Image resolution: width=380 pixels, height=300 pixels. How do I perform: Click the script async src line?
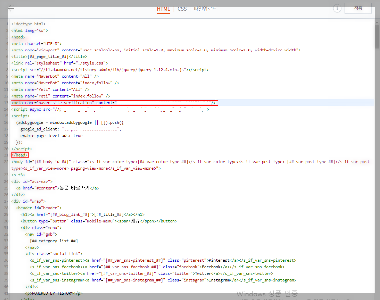coord(110,109)
